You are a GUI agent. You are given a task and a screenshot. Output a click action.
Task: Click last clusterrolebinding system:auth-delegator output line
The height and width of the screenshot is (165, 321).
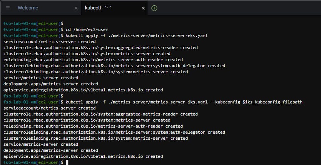click(x=114, y=132)
